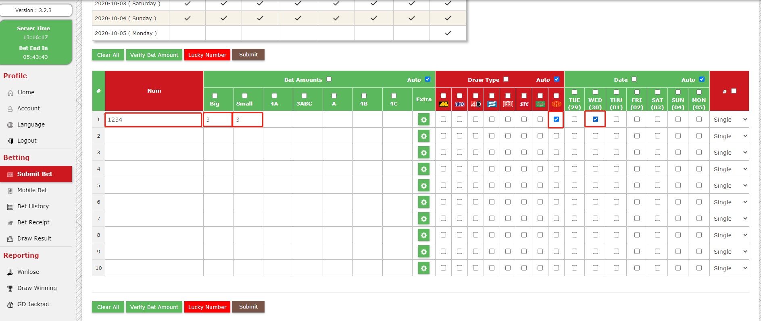Click the Draw Winning trophy icon
The width and height of the screenshot is (761, 321).
click(10, 288)
